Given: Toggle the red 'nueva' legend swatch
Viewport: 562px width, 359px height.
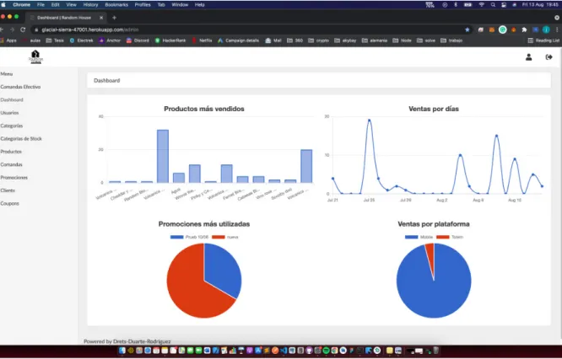Looking at the screenshot, I should tap(218, 237).
